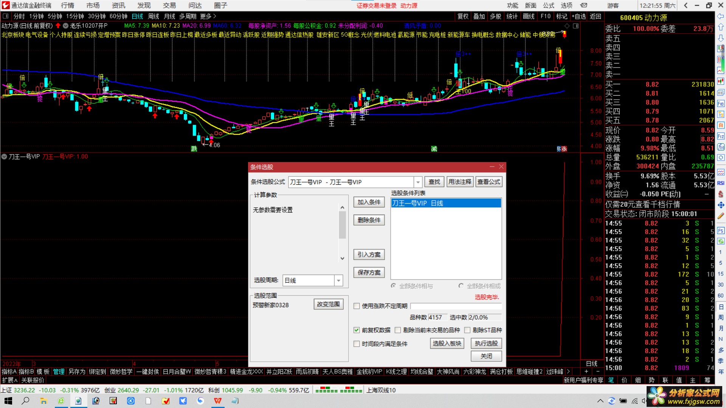Open WPS Office from taskbar
This screenshot has width=726, height=408.
(218, 401)
